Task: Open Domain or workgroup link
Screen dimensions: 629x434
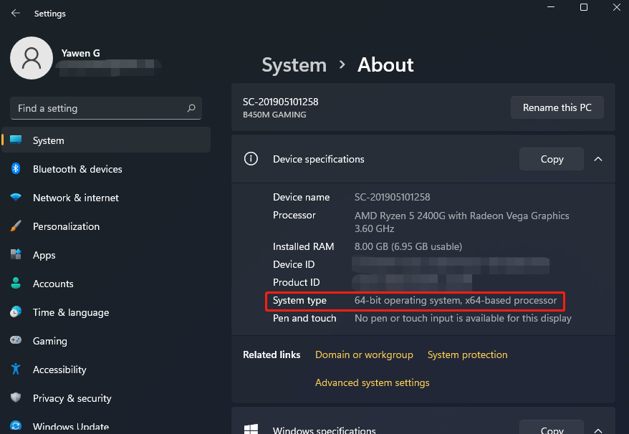Action: [x=364, y=355]
